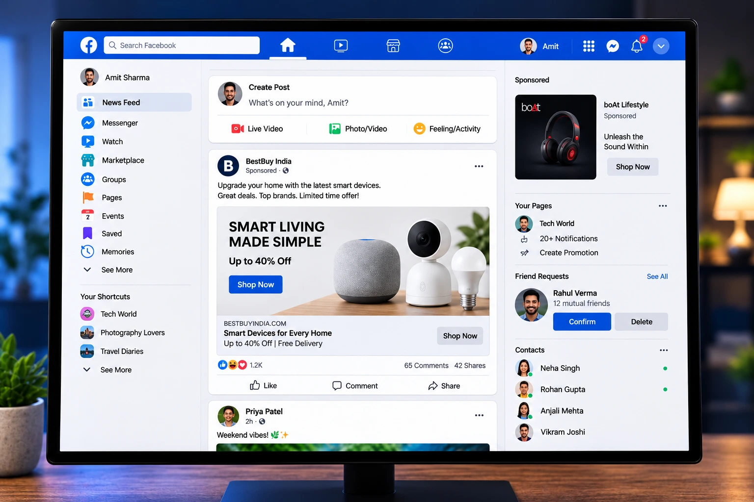Screen dimensions: 754x502
Task: Open Tech World shortcut
Action: click(x=108, y=314)
